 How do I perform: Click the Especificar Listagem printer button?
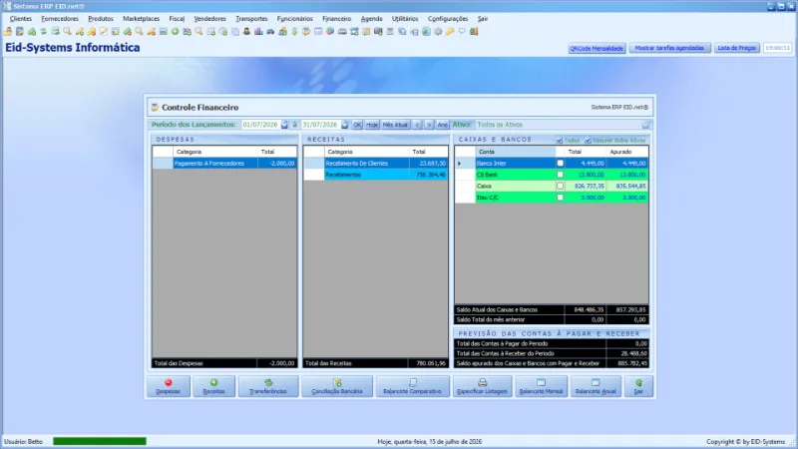pos(482,386)
